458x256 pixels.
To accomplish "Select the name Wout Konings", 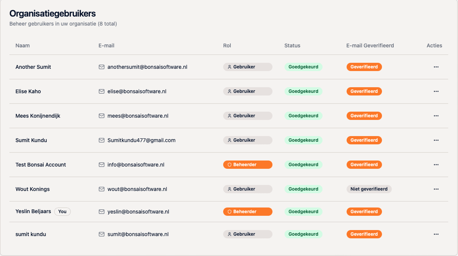I will point(32,189).
